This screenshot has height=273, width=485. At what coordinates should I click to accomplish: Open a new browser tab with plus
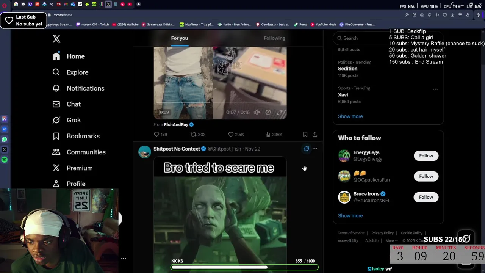click(x=139, y=4)
